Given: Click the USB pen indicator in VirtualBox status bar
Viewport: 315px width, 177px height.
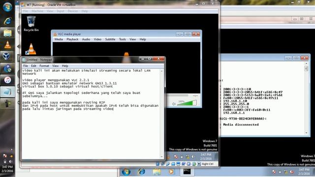Looking at the screenshot, I should tap(168, 164).
